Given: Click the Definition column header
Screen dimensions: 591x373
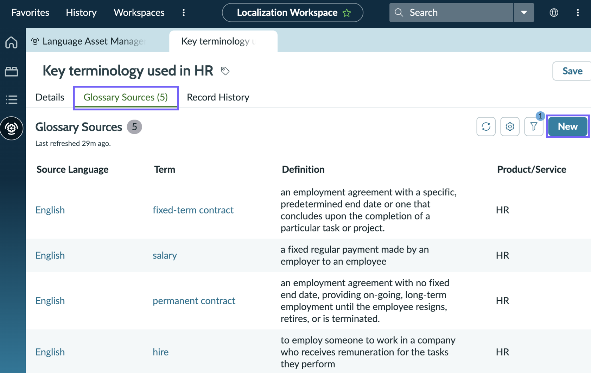Looking at the screenshot, I should point(303,170).
